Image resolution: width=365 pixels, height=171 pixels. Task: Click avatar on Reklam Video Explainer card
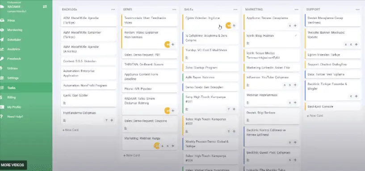[167, 45]
